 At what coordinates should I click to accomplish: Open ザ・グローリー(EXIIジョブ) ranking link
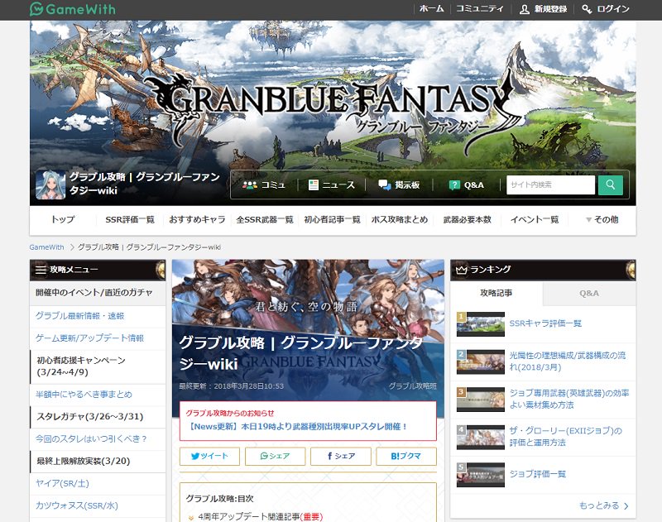pos(566,436)
